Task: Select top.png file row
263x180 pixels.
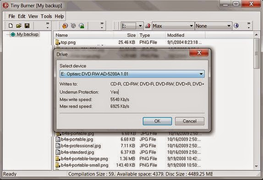Action: click(x=129, y=42)
